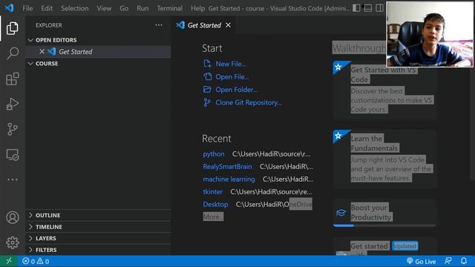Click the Updated badge on walkthrough
This screenshot has width=475, height=267.
click(x=404, y=245)
